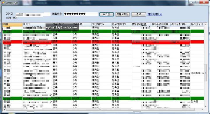Click the 종료 exit button
This screenshot has width=210, height=114.
coord(139,14)
